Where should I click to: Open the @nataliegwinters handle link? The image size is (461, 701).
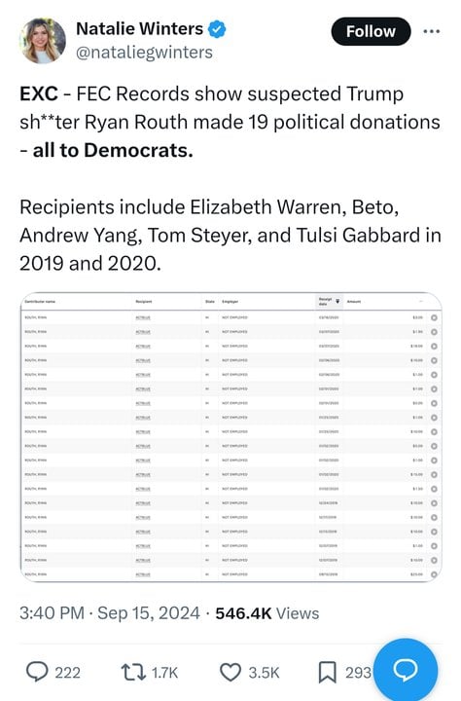click(144, 53)
